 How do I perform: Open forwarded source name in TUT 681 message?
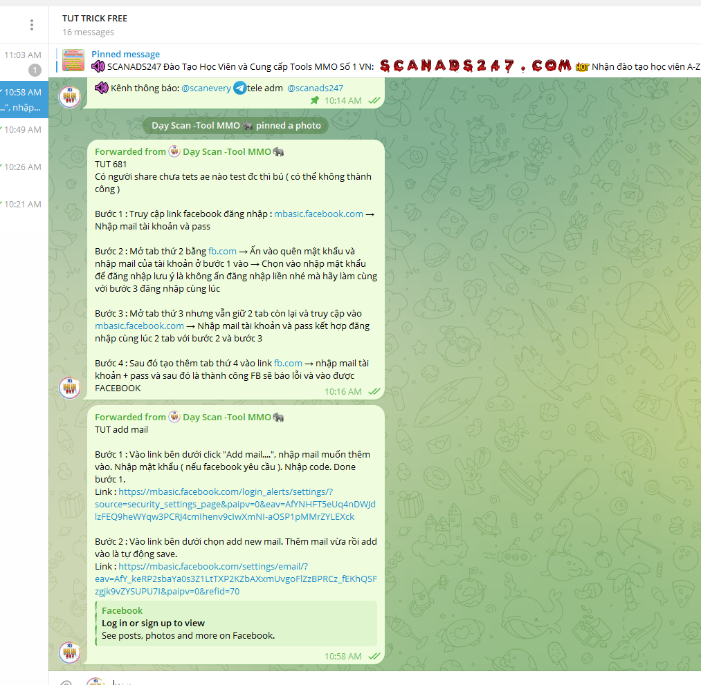pos(226,151)
